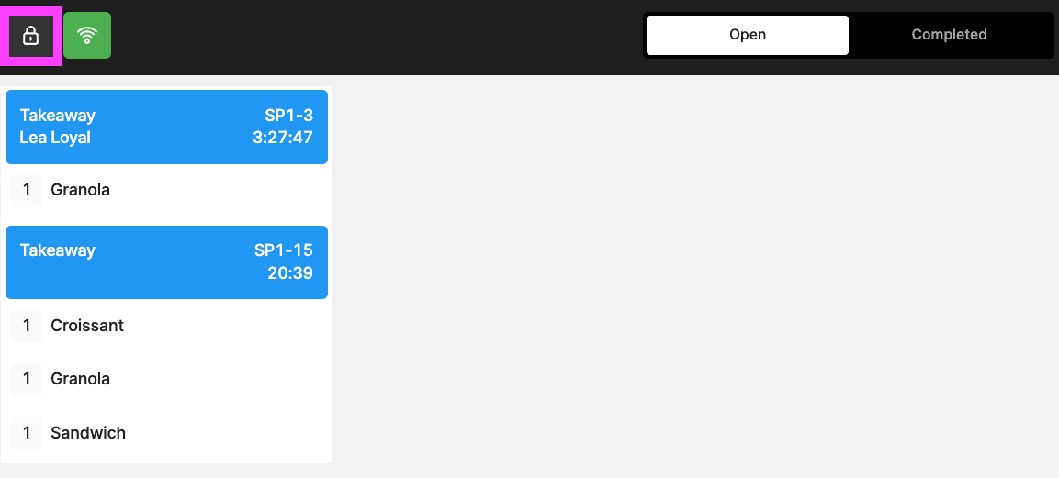Click the lock screen icon

point(31,36)
